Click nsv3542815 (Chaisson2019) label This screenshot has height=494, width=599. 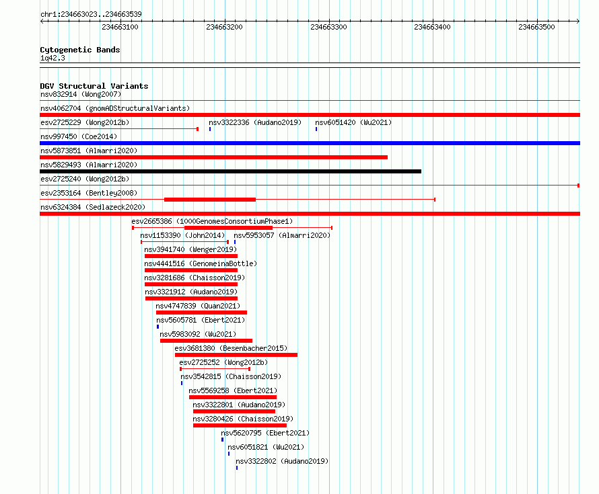[231, 376]
